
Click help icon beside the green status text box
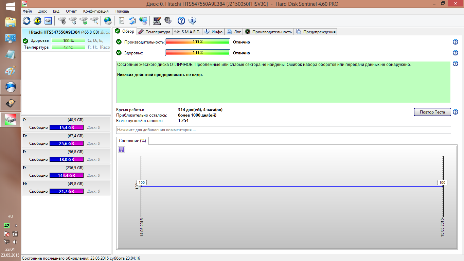tap(456, 64)
